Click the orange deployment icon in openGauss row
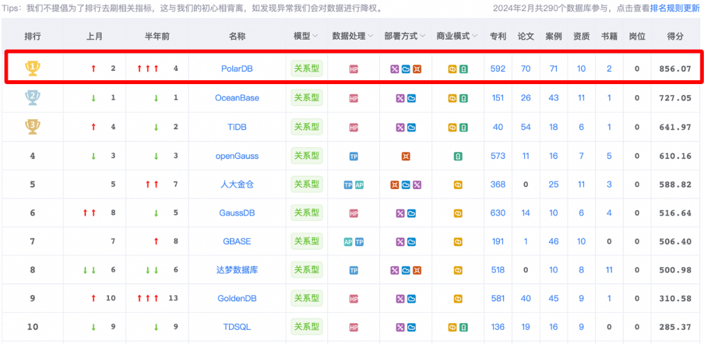Image resolution: width=704 pixels, height=344 pixels. click(x=406, y=156)
